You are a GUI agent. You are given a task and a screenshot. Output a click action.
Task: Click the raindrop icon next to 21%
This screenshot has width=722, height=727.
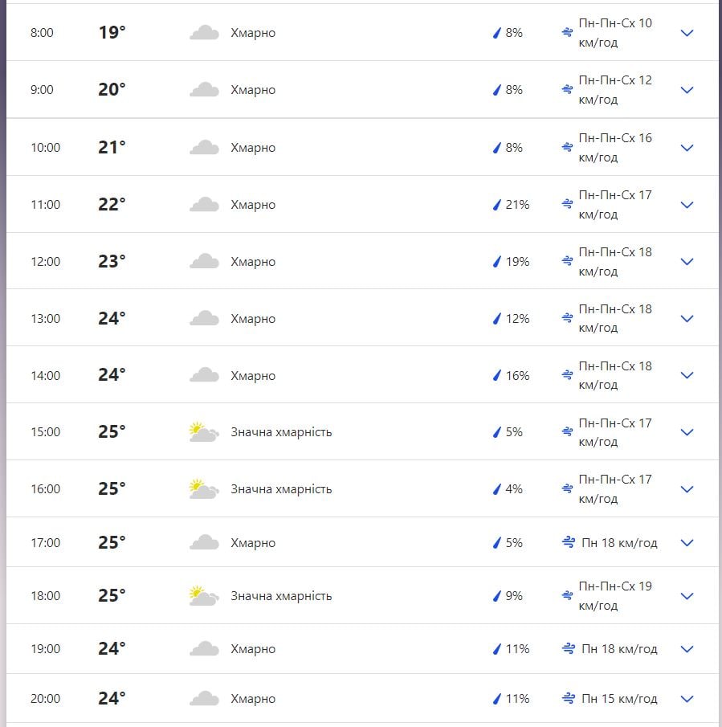click(496, 205)
